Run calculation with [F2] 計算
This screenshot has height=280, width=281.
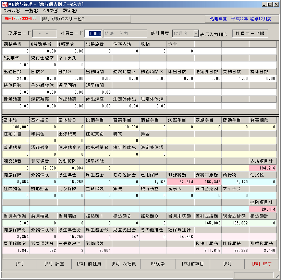54,264
